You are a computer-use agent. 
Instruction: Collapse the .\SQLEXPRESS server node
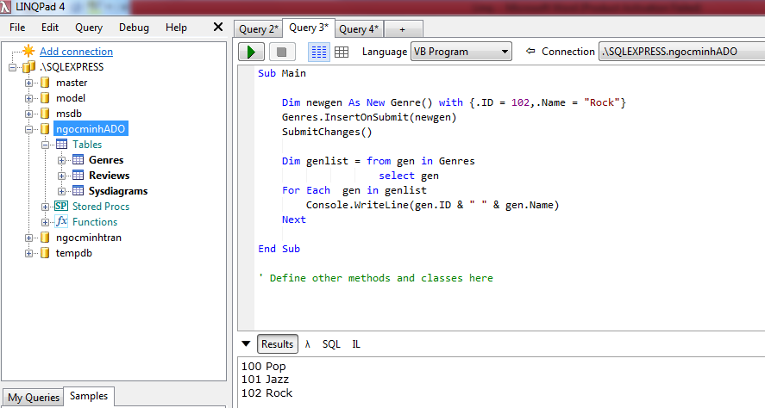pyautogui.click(x=12, y=67)
